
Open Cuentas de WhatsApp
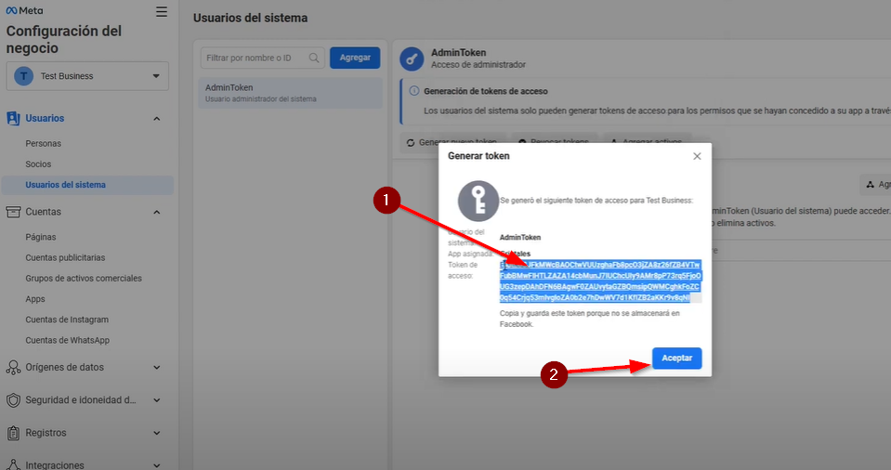point(68,340)
